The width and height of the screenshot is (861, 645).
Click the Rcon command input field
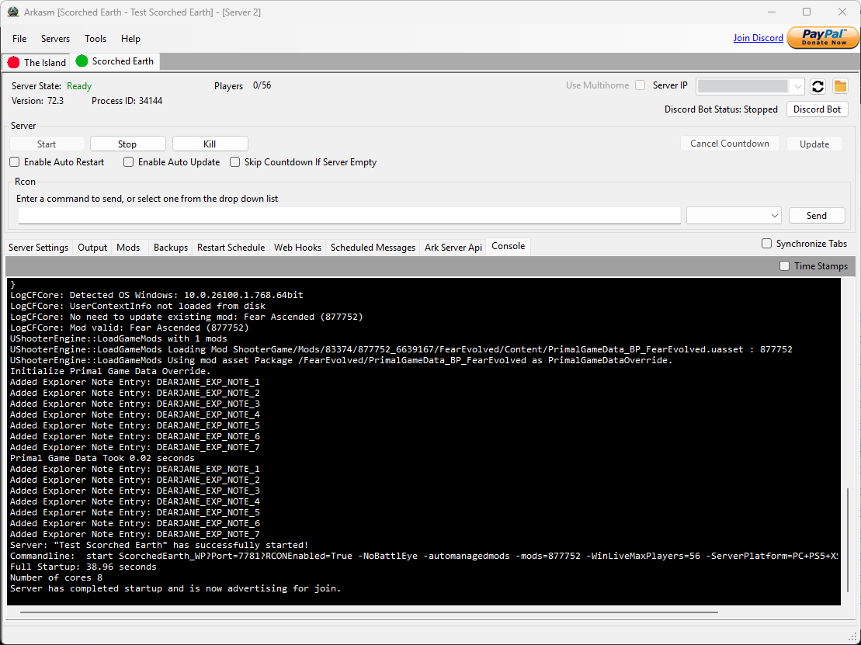pos(349,216)
